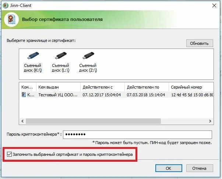Click the certificate icon in the list row
The image size is (222, 179).
(x=24, y=94)
